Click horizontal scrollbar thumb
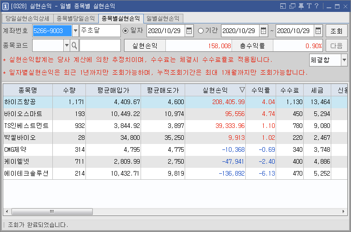 52,211
